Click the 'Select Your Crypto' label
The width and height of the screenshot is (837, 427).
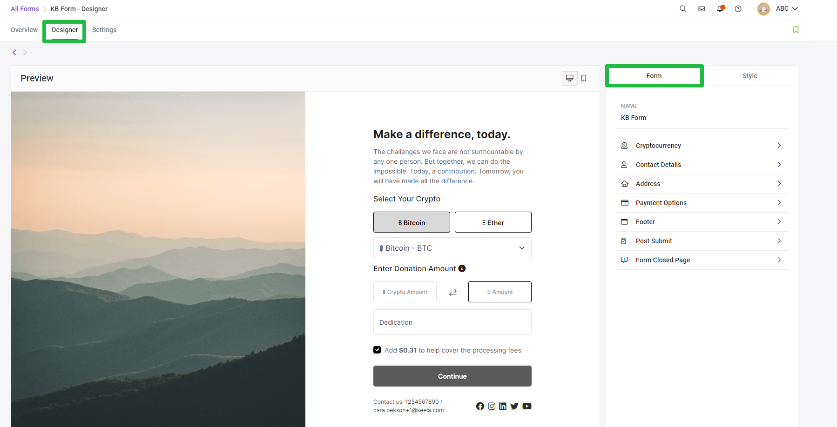pos(407,199)
